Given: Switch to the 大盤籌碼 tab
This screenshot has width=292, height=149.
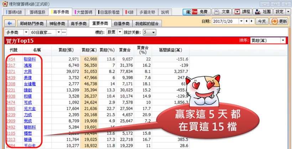Looking at the screenshot, I should click(84, 12).
